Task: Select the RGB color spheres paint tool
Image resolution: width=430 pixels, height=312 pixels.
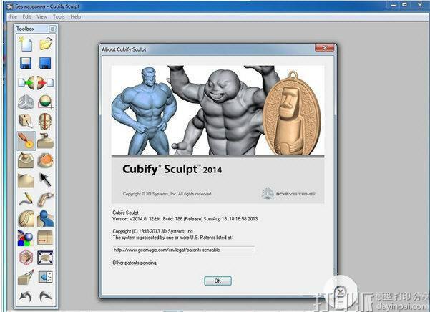Action: (x=26, y=238)
